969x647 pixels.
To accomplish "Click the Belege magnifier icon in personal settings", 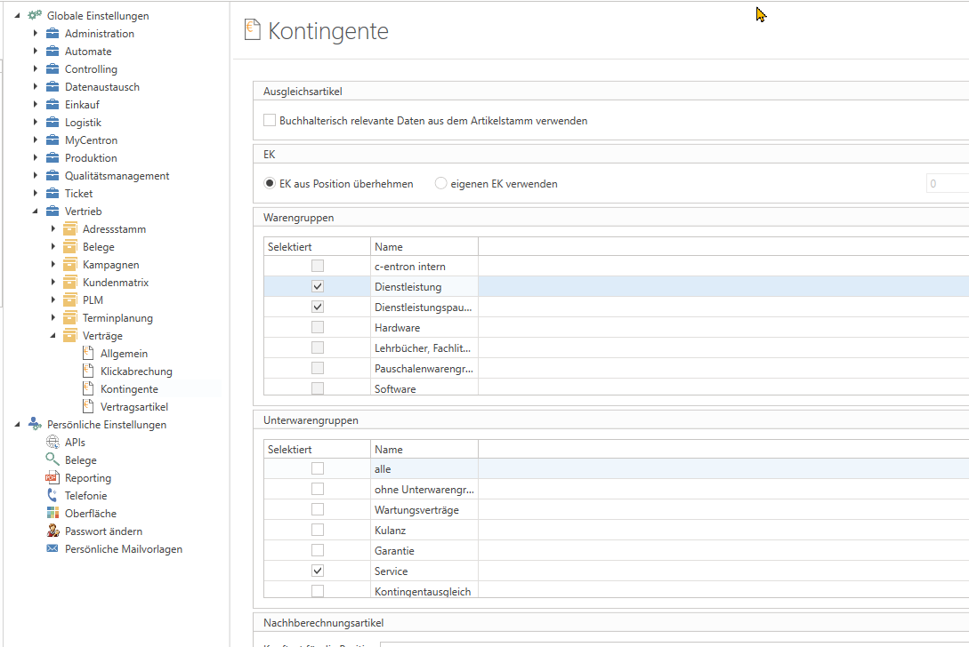I will tap(52, 460).
